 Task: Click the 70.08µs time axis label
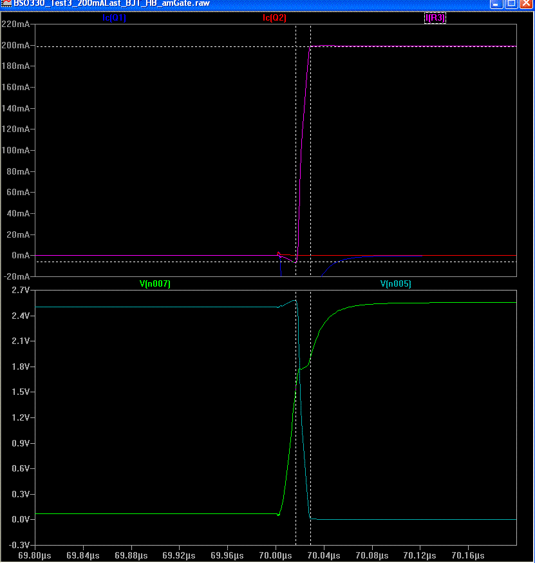coord(371,556)
